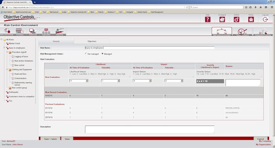Select the New worker limitations control

pyautogui.click(x=24, y=61)
